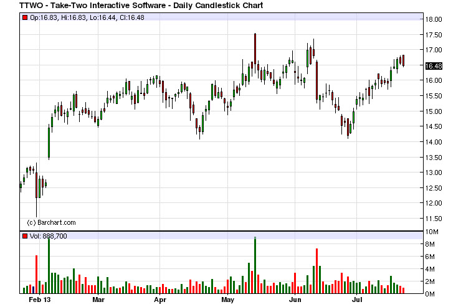
Task: Click the tall green May volume bar near 9M
Action: pos(255,265)
